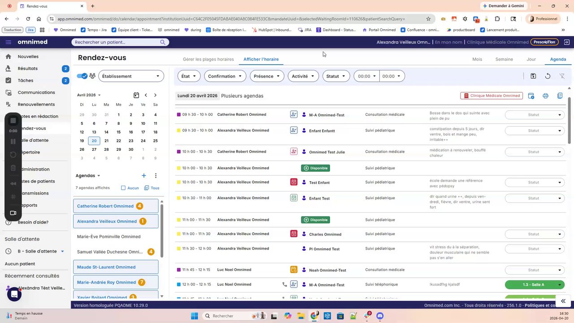This screenshot has height=323, width=574.
Task: Click phone icon on 12 h 00 appointment
Action: (x=284, y=284)
